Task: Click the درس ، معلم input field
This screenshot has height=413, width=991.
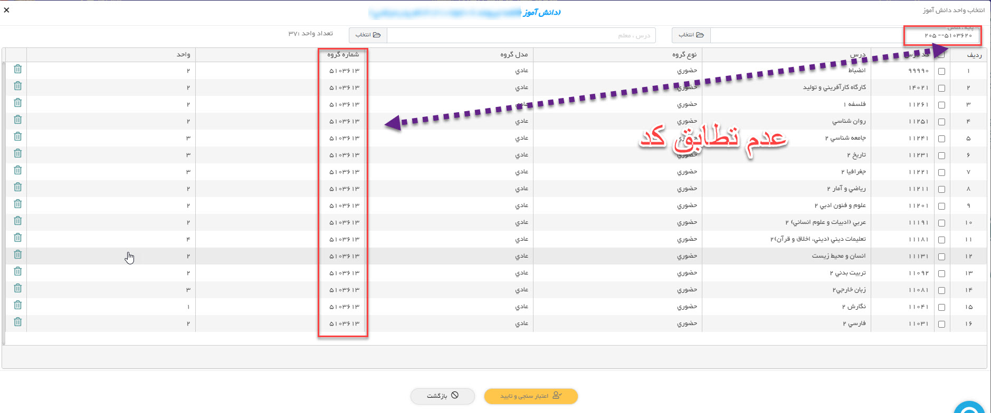Action: coord(521,35)
